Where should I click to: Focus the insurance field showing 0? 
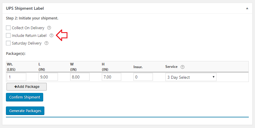point(143,77)
